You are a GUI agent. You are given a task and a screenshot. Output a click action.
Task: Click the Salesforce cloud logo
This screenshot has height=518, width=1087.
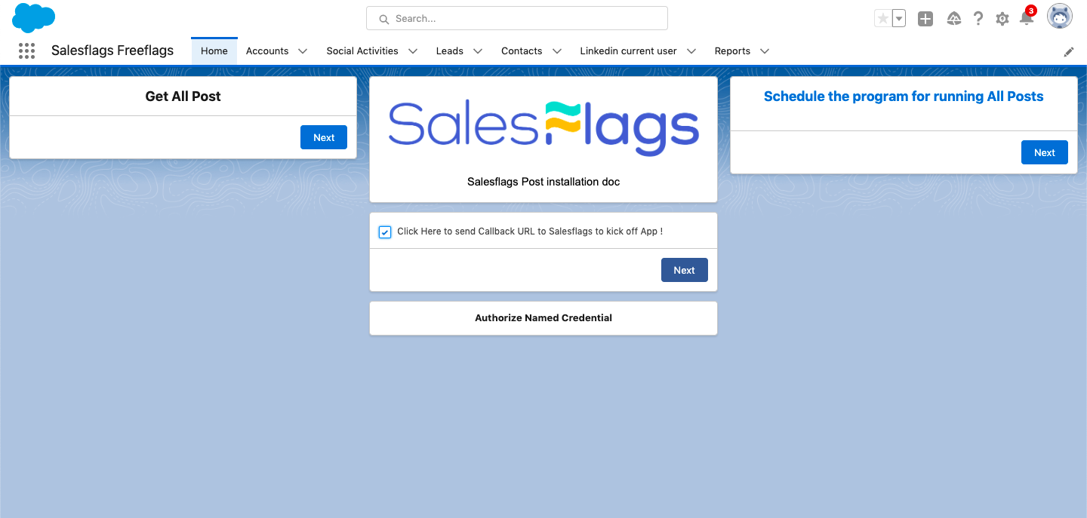[x=34, y=18]
